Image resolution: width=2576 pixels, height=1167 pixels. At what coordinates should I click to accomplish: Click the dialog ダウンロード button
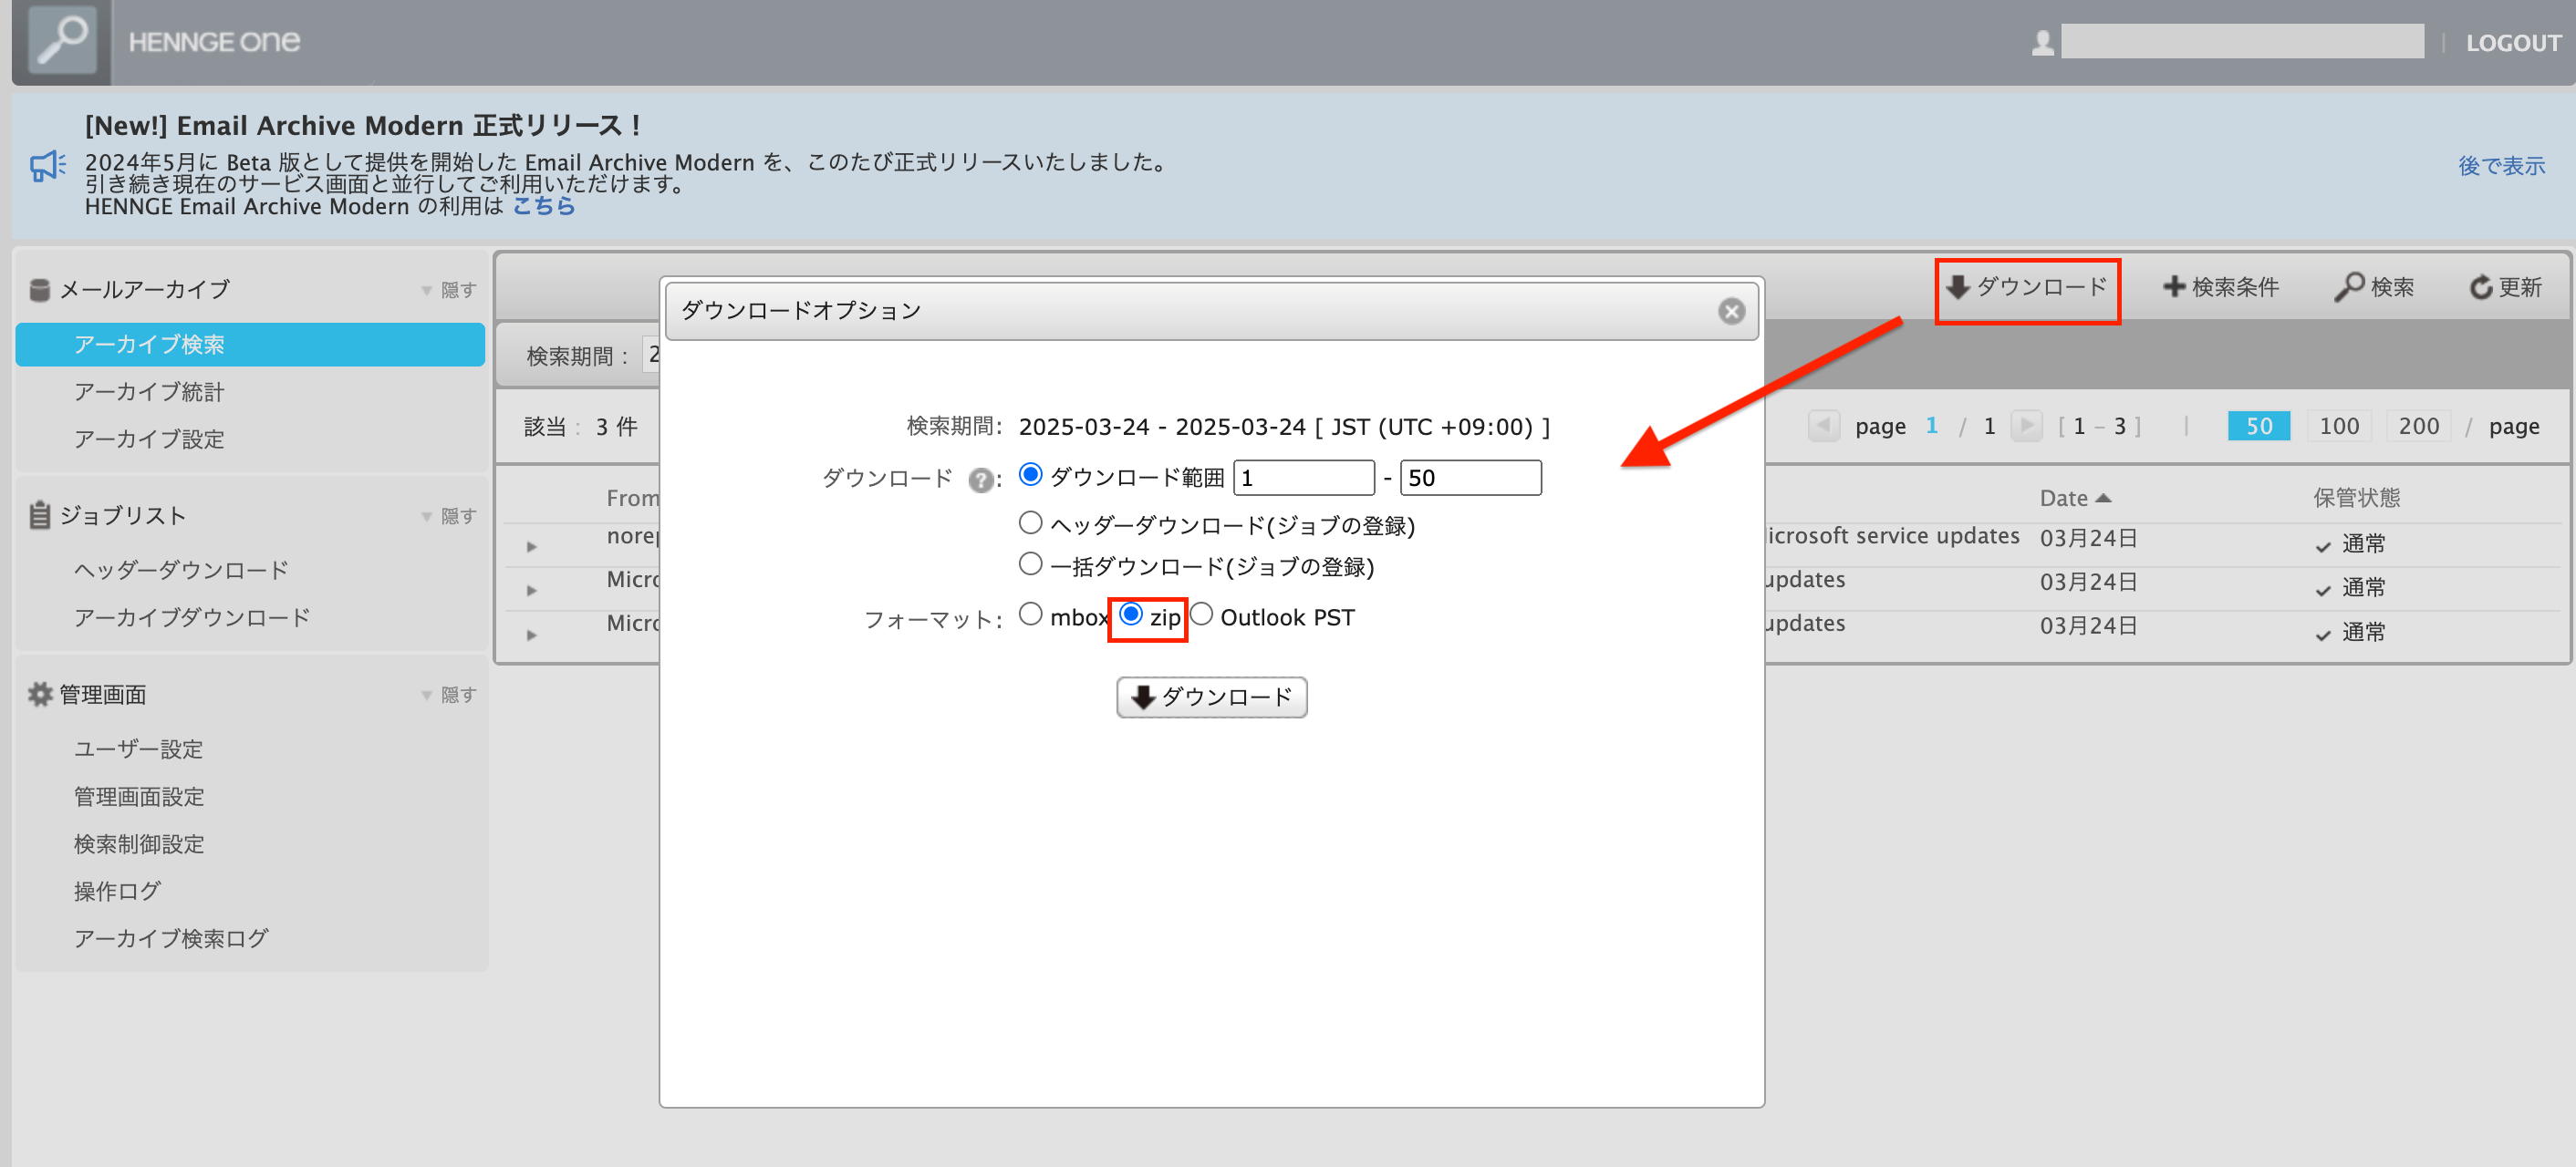point(1211,697)
